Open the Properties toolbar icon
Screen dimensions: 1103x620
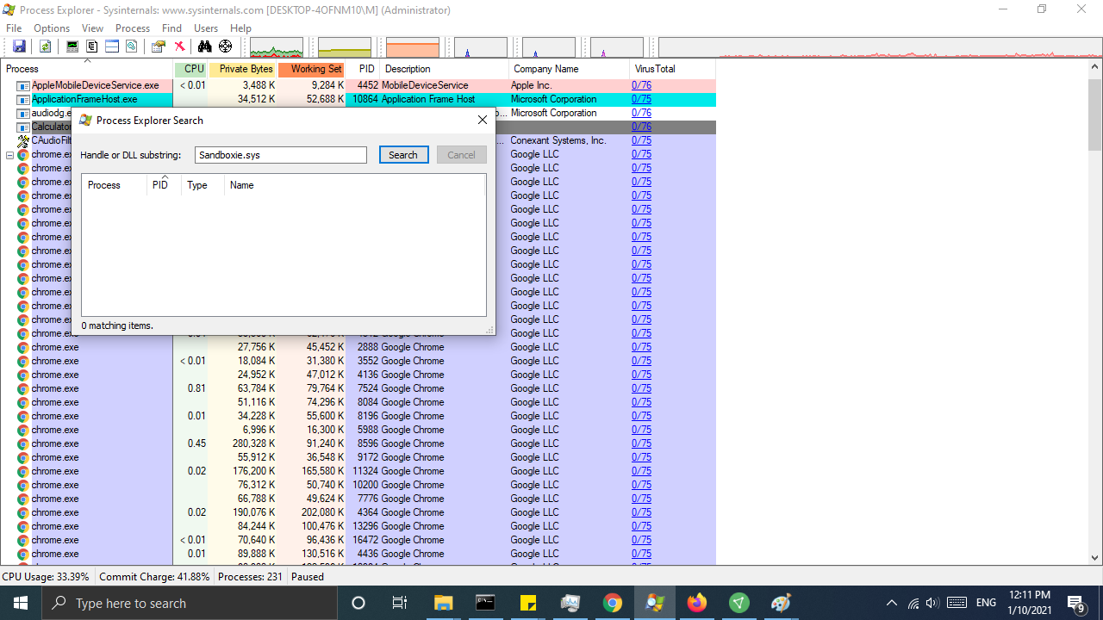[159, 46]
